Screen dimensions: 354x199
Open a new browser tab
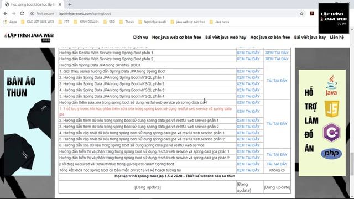pos(70,4)
